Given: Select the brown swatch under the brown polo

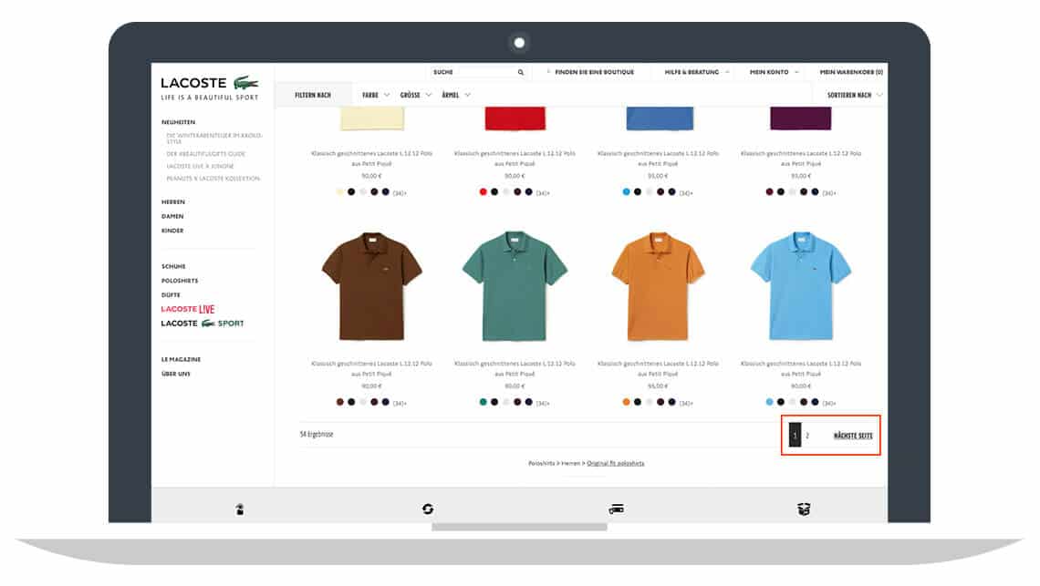Looking at the screenshot, I should tap(340, 403).
